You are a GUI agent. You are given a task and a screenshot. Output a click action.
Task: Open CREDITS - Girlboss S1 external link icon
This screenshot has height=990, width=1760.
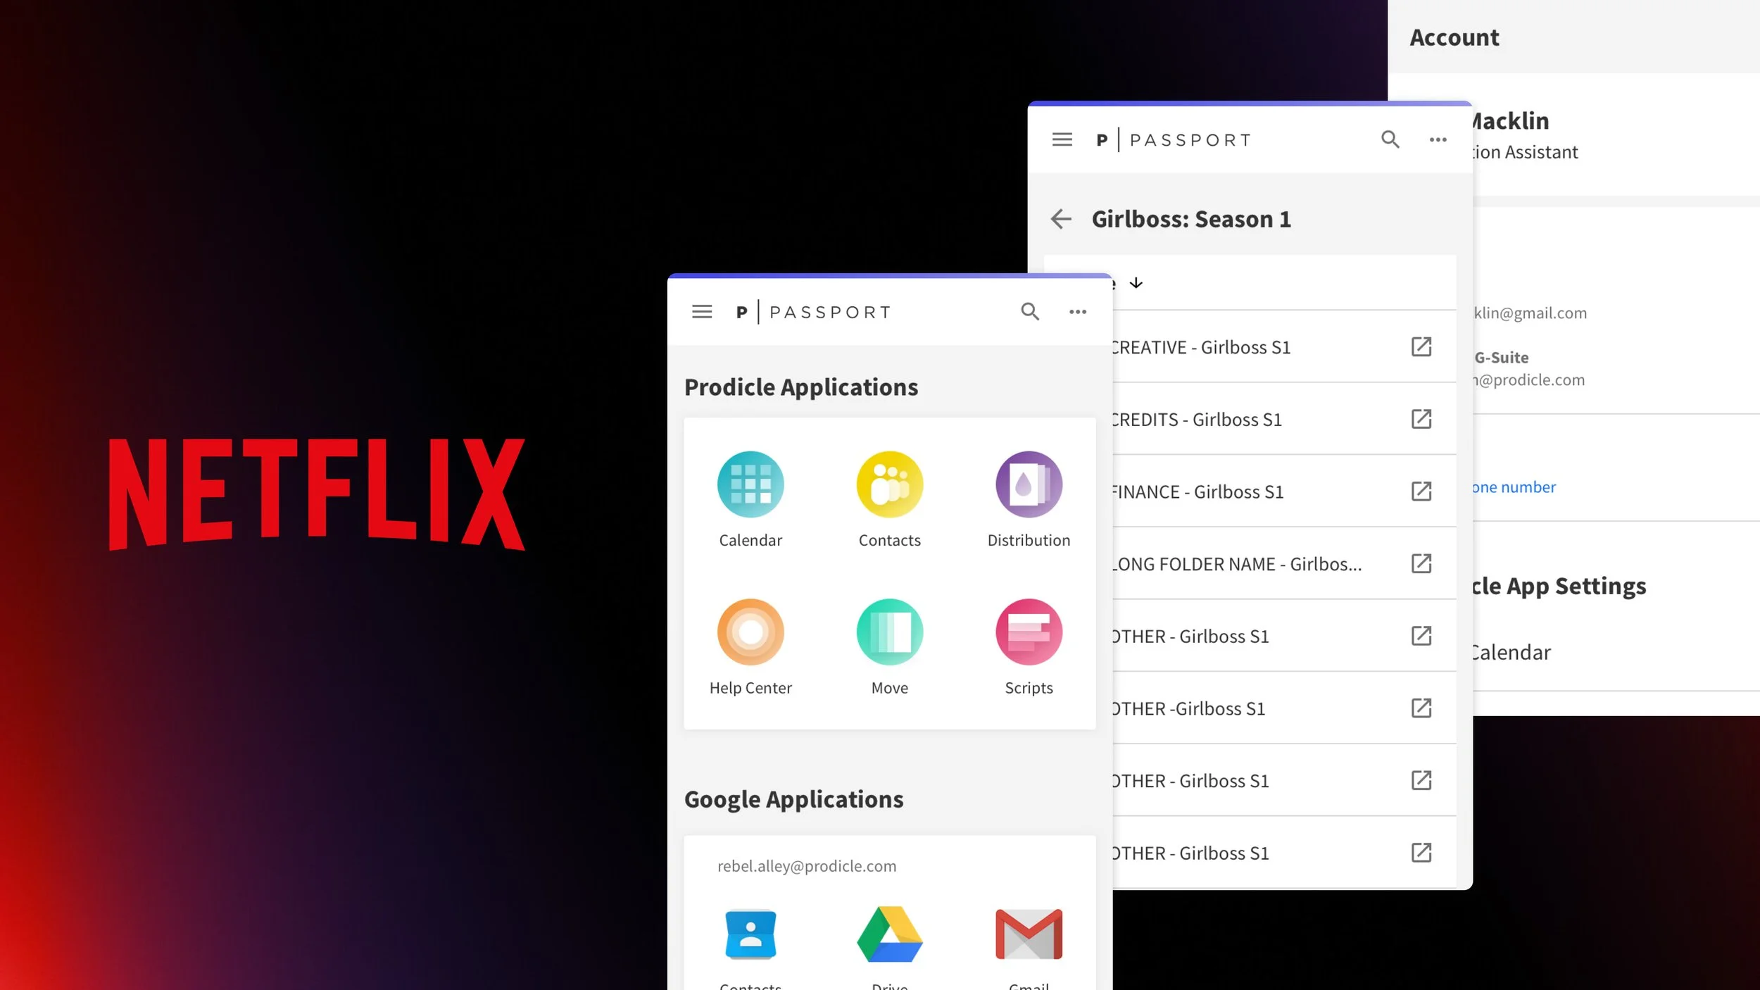[x=1421, y=419]
